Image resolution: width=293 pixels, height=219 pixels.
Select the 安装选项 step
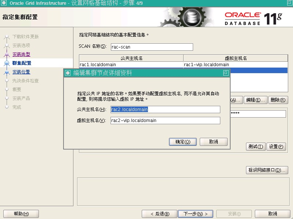21,46
